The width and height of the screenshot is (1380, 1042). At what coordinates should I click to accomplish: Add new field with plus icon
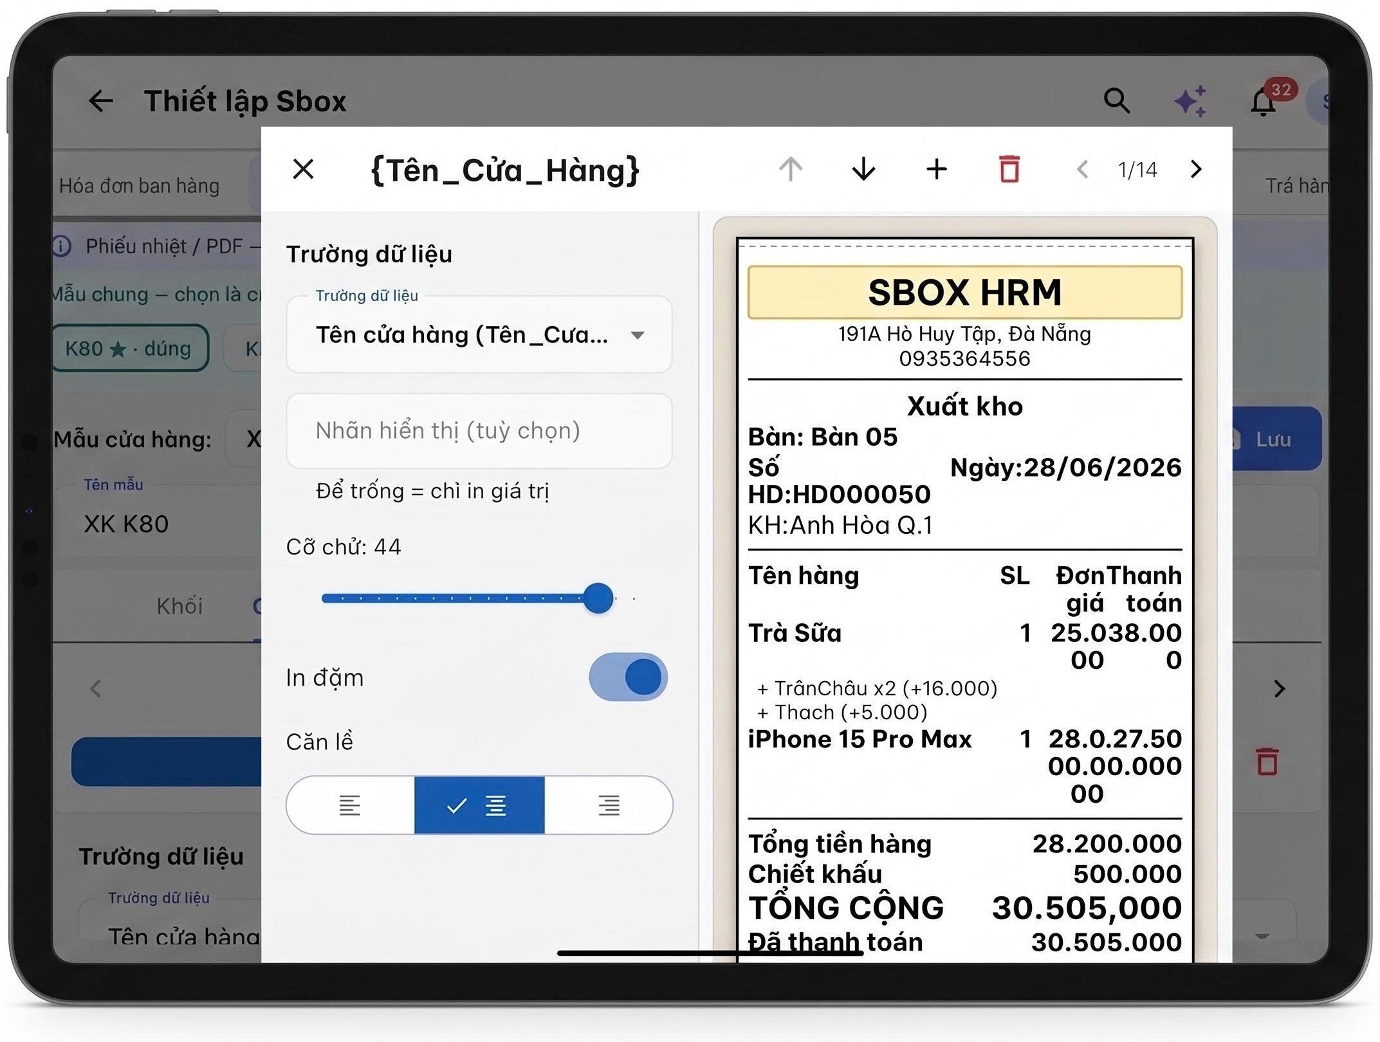pos(936,170)
